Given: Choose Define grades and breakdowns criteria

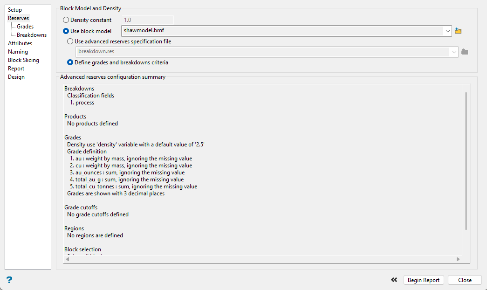Looking at the screenshot, I should coord(70,62).
